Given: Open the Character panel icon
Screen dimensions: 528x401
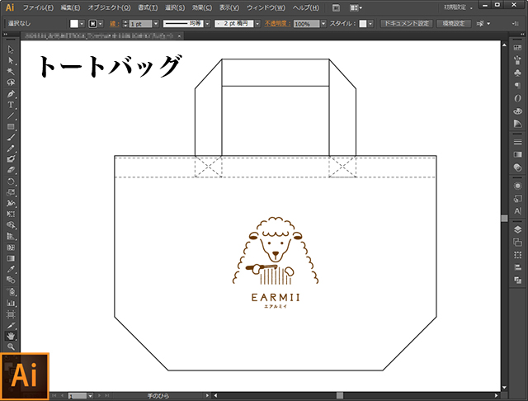Looking at the screenshot, I should pyautogui.click(x=517, y=211).
